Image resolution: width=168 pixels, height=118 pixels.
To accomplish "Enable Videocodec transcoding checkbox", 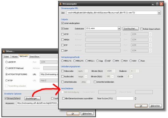I will click(x=62, y=71).
